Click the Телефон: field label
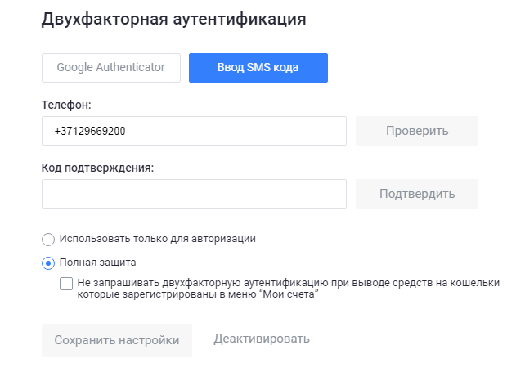525x368 pixels. tap(65, 105)
